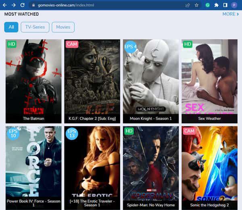Click 'Power Book IV: Force - Season 1' title
This screenshot has height=210, width=242.
(33, 203)
